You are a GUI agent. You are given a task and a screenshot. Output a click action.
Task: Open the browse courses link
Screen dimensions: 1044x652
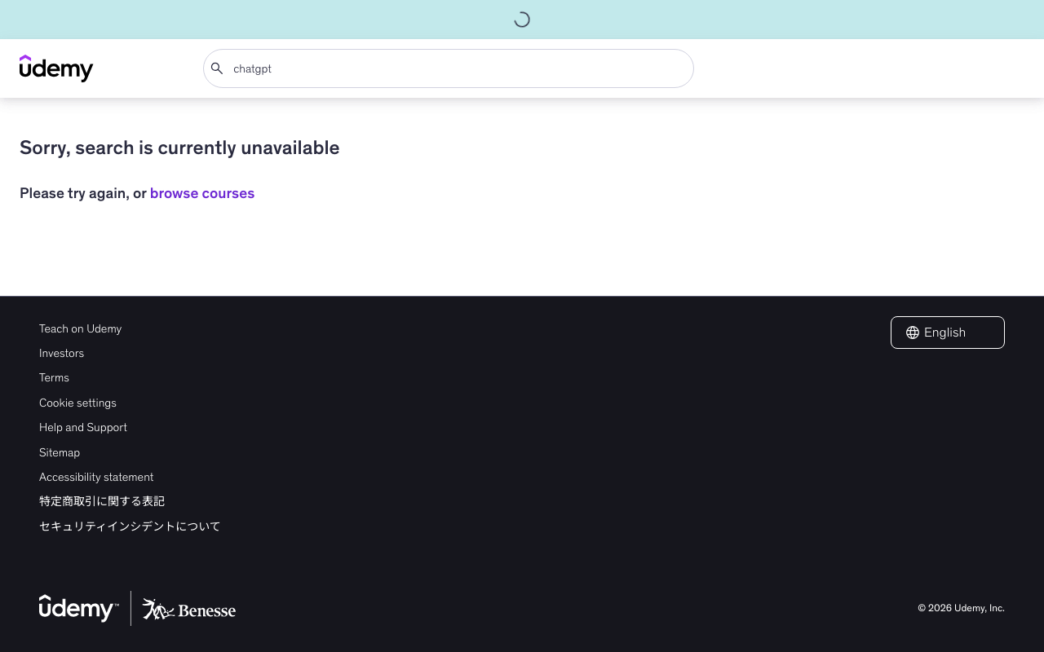click(x=202, y=193)
